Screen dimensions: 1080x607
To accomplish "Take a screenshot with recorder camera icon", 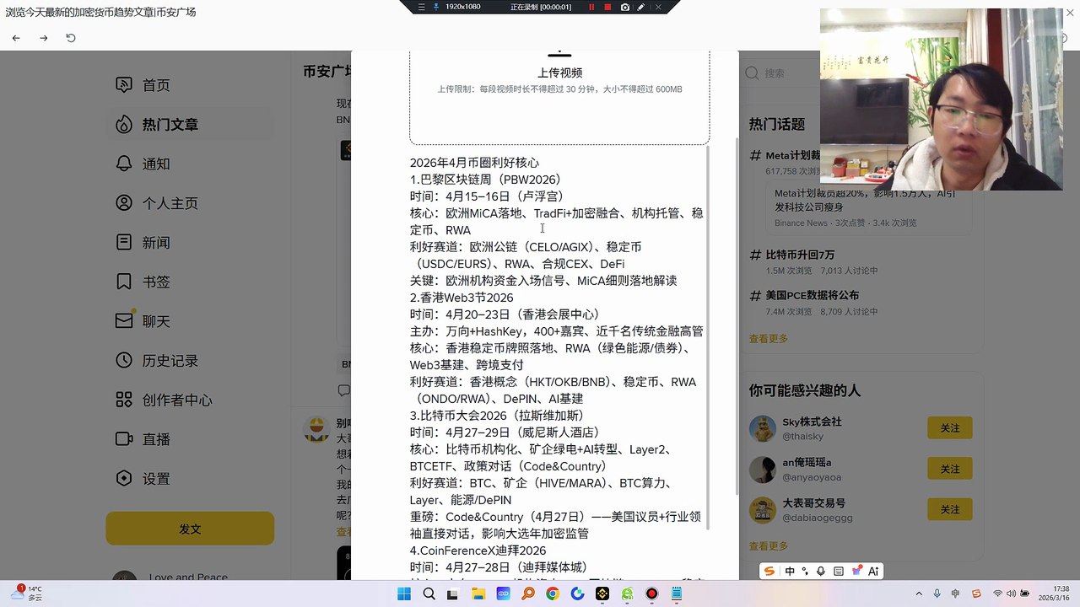I will (x=624, y=7).
